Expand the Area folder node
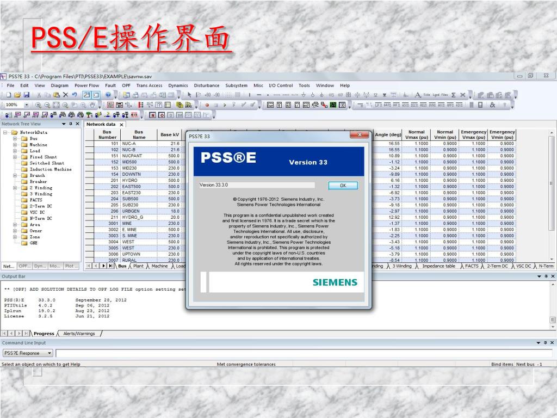The image size is (557, 418). pos(15,225)
